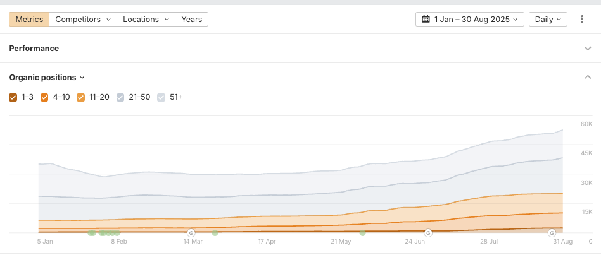Click the green dot marker after 21 May

point(363,233)
